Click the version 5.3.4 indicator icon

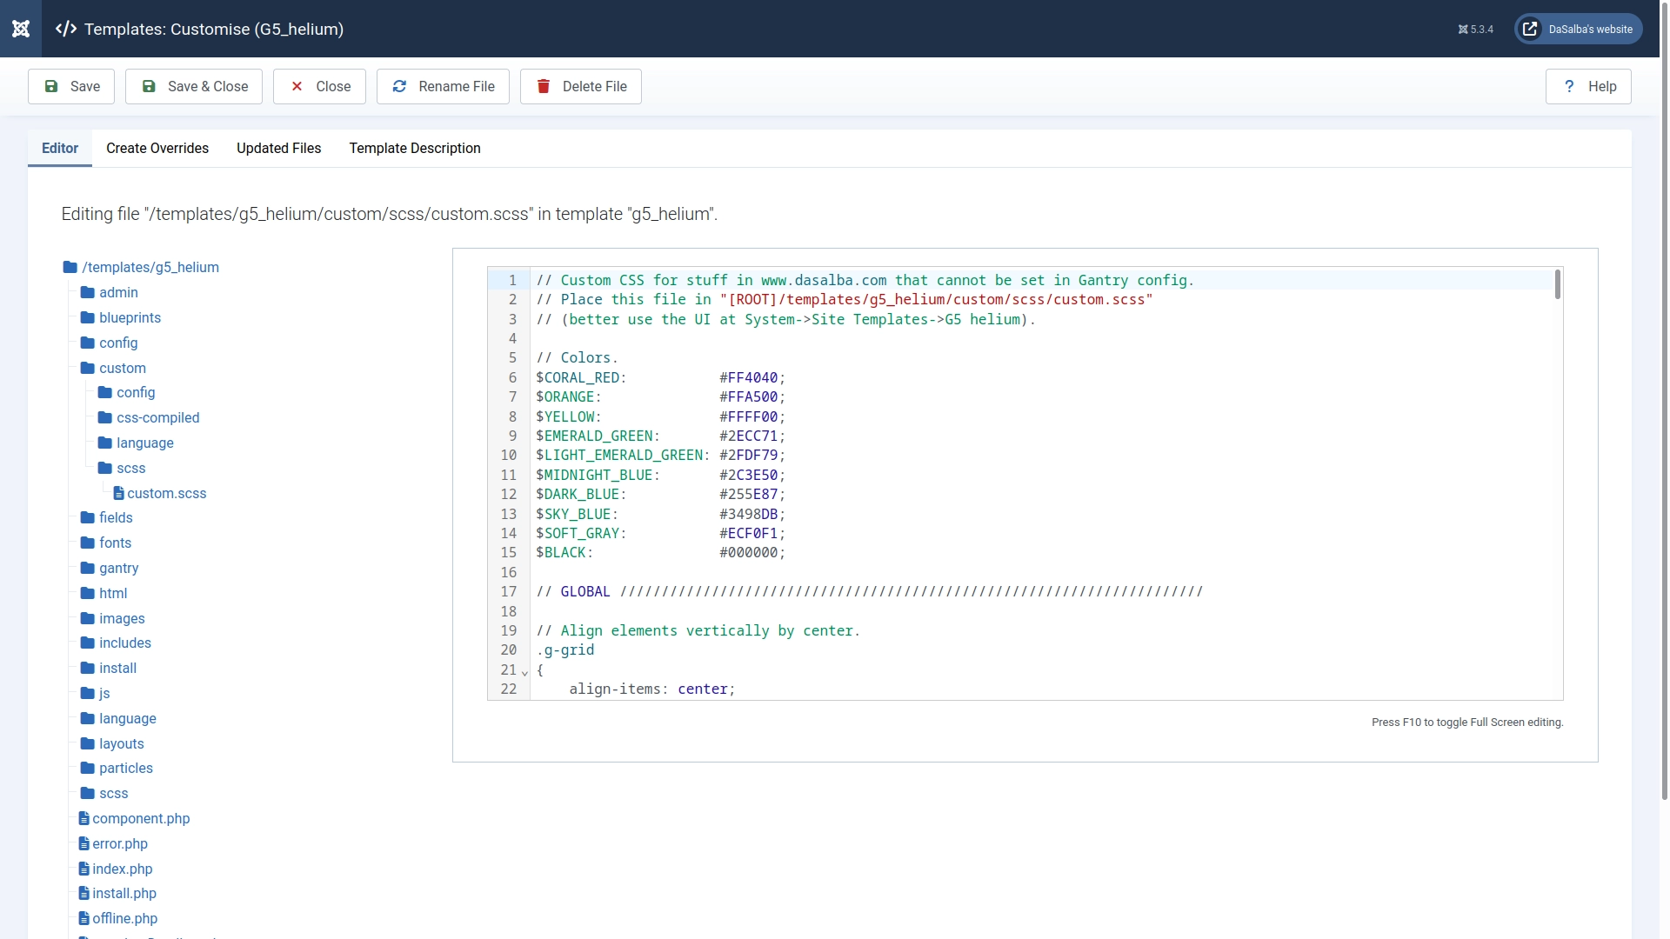pos(1463,29)
